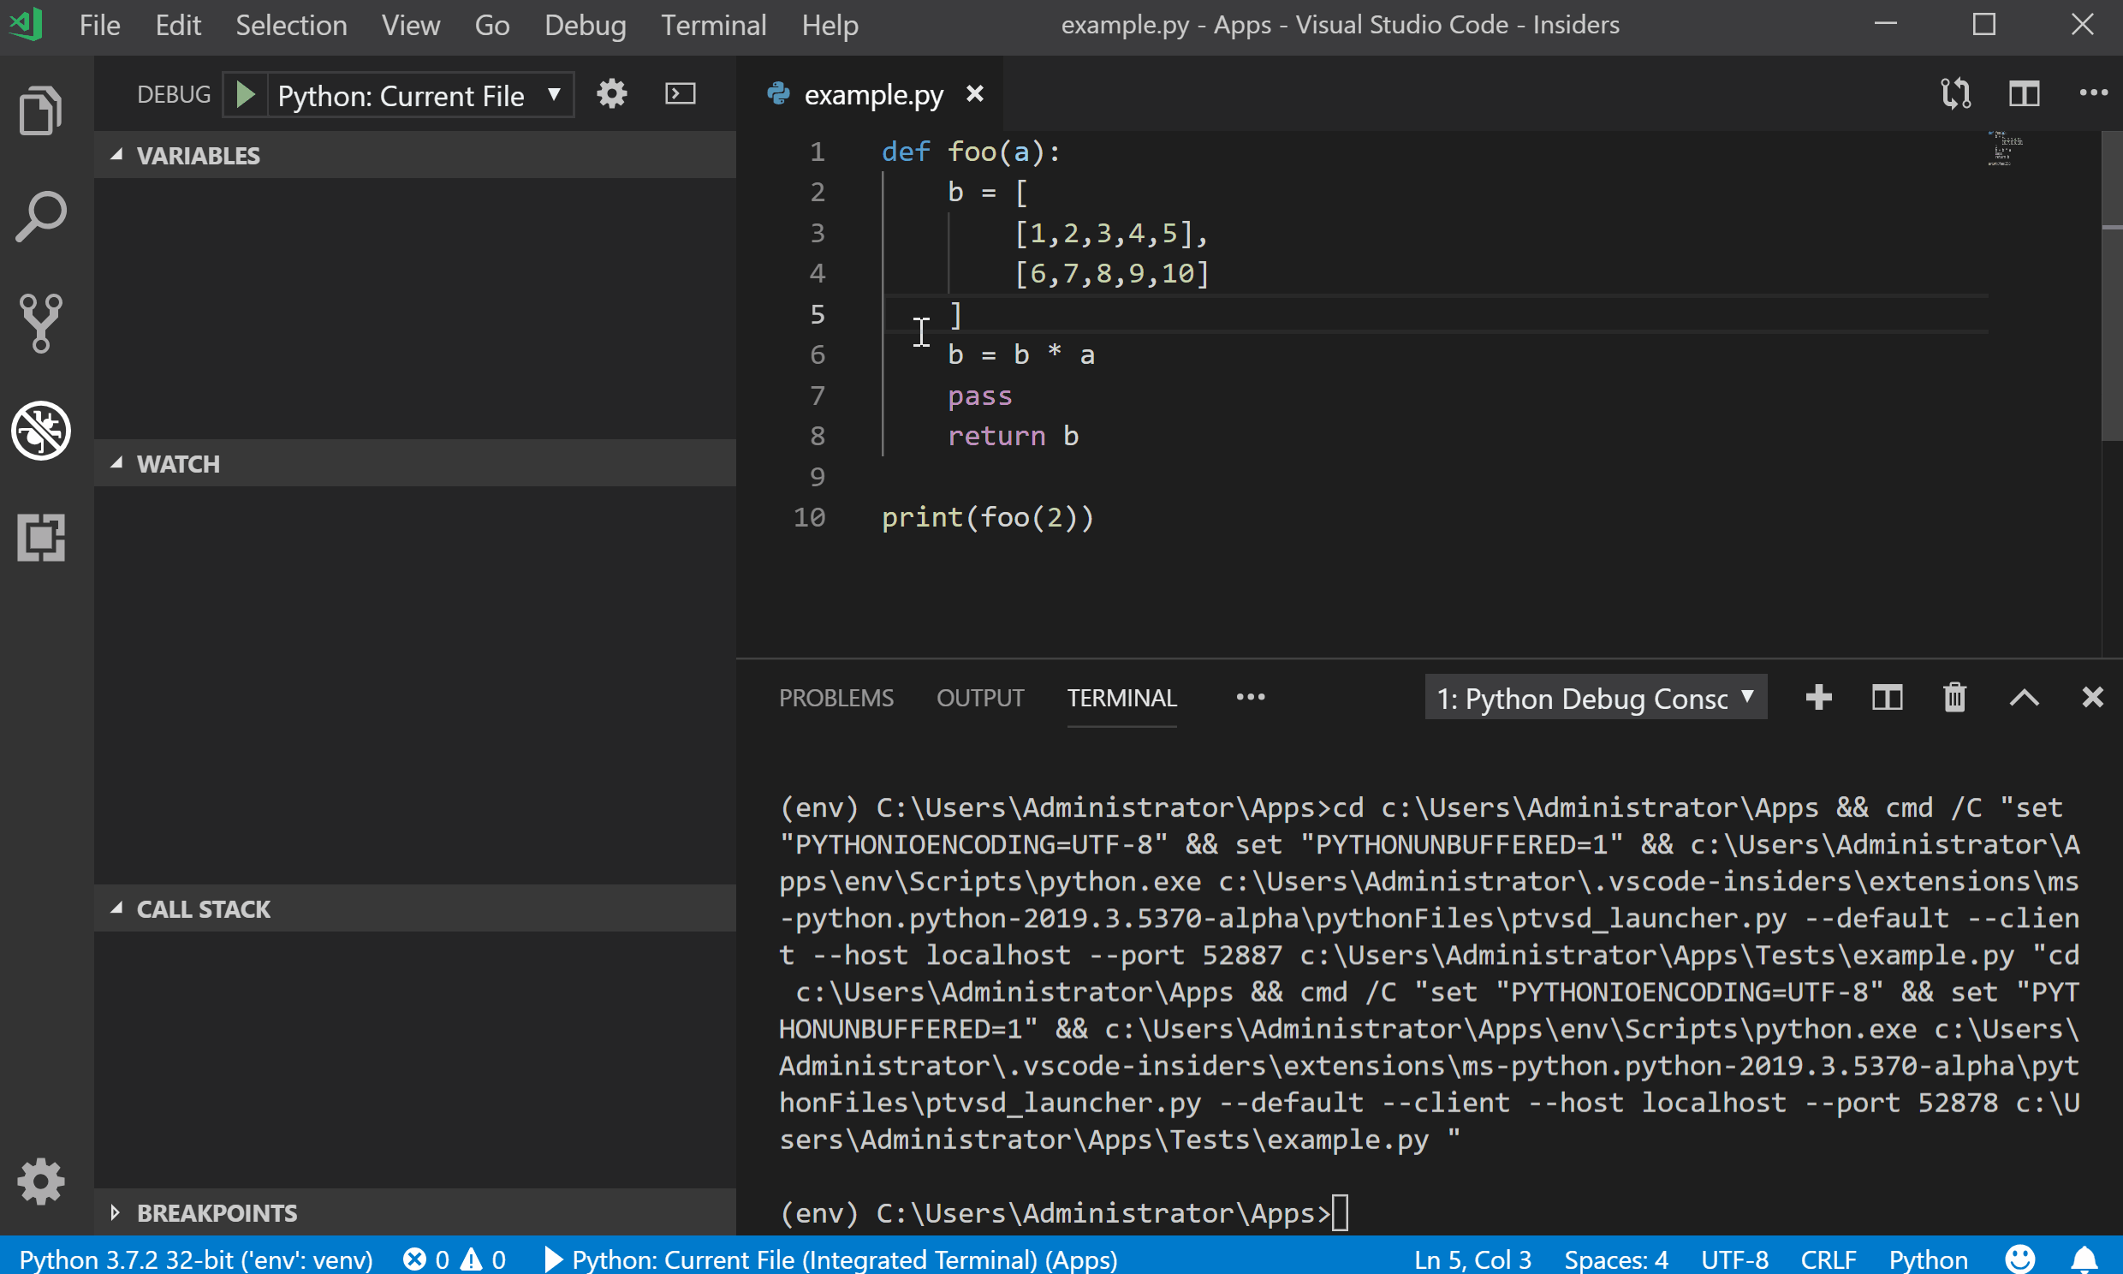Select Python interpreter in status bar
The image size is (2123, 1274).
[196, 1259]
